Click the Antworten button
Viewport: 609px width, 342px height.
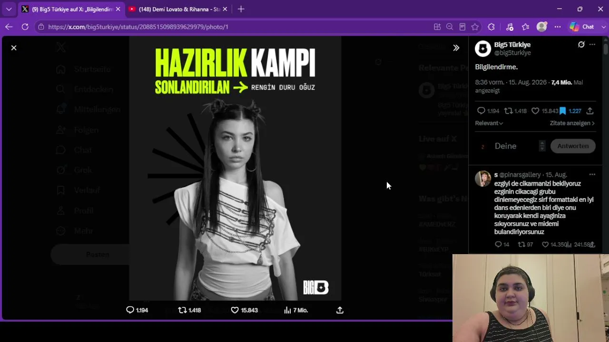click(573, 146)
